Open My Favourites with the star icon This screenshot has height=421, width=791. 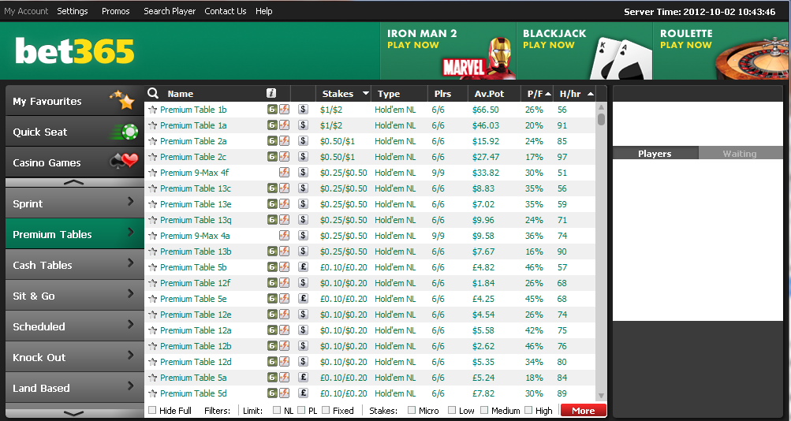(122, 100)
